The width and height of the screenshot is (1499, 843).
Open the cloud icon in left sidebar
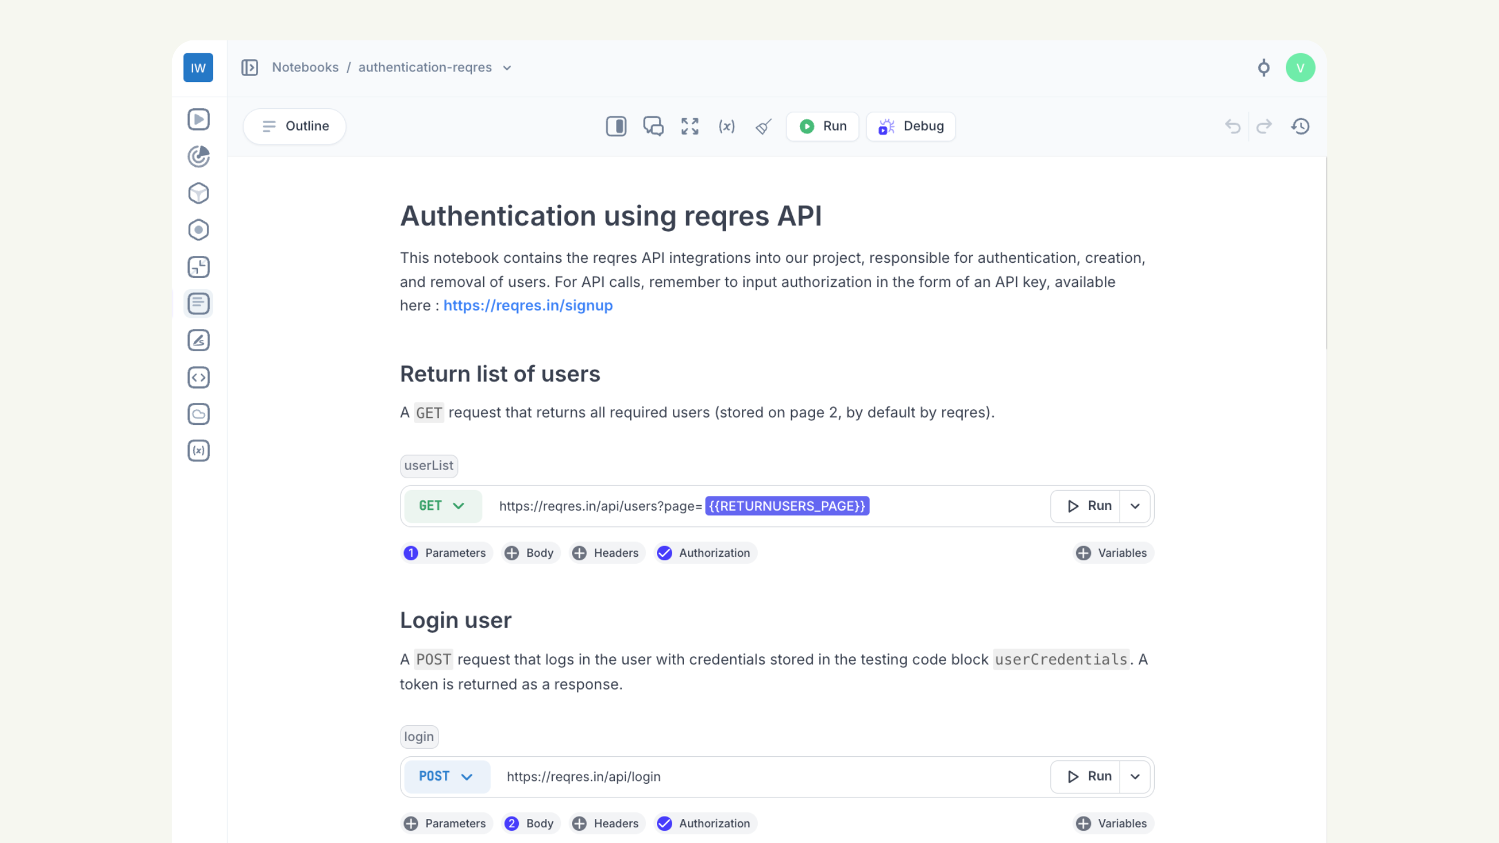199,414
